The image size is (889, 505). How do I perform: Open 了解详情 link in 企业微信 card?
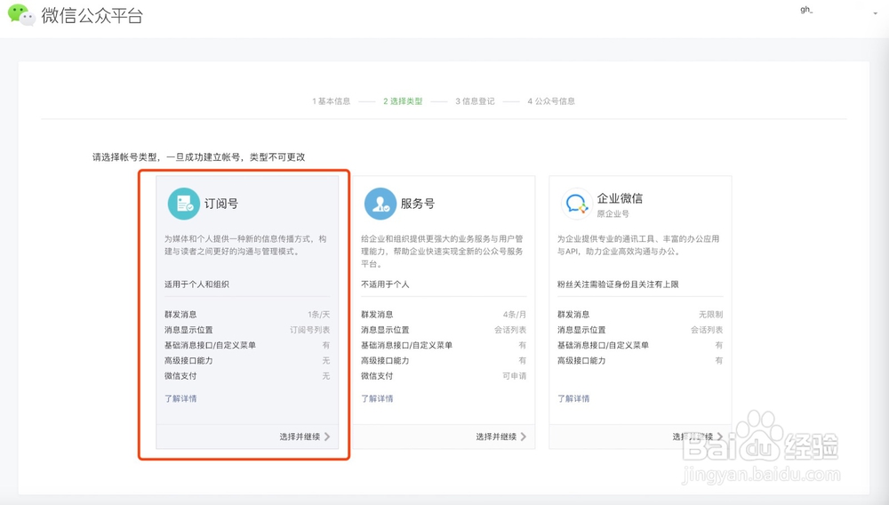click(x=573, y=398)
